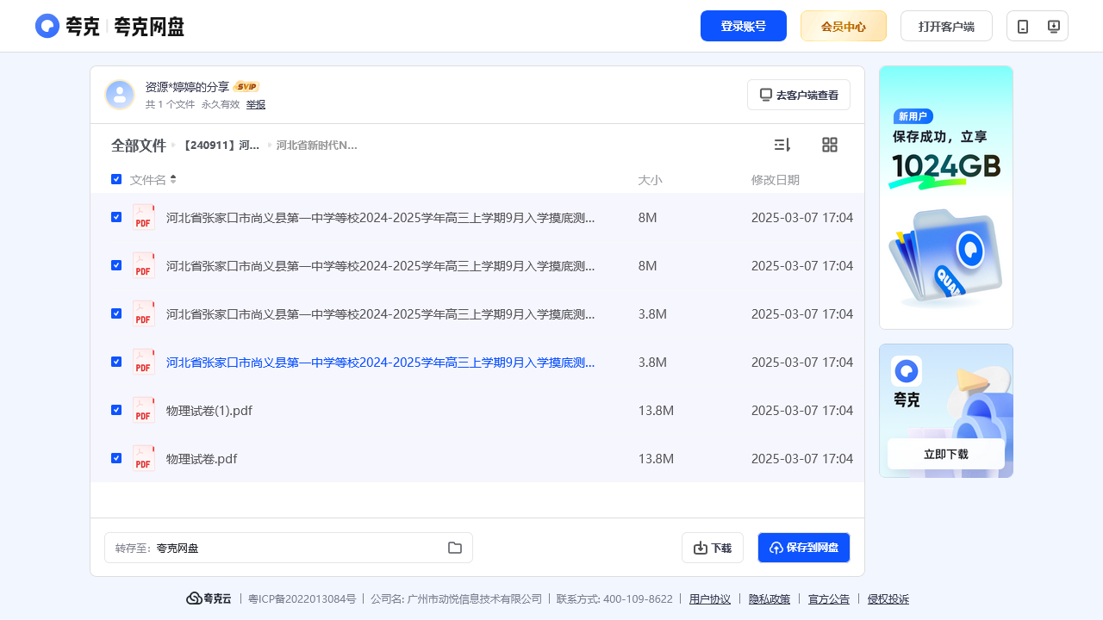Sort by 文件名 column arrow
This screenshot has height=620, width=1103.
pyautogui.click(x=173, y=179)
